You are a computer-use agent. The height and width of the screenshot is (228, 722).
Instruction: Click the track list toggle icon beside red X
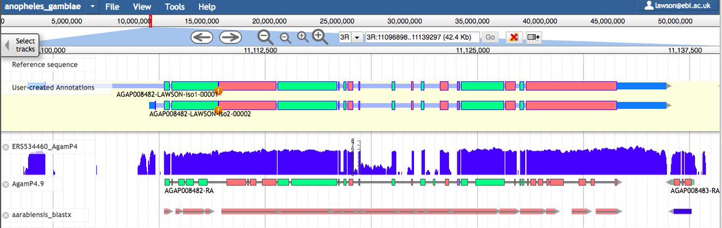pos(533,37)
